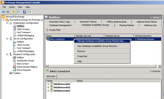164x99 pixels.
Task: Open the View menu
Action: (20, 7)
